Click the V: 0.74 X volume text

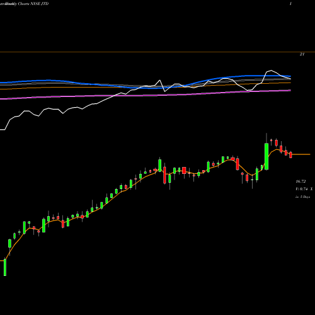304,189
